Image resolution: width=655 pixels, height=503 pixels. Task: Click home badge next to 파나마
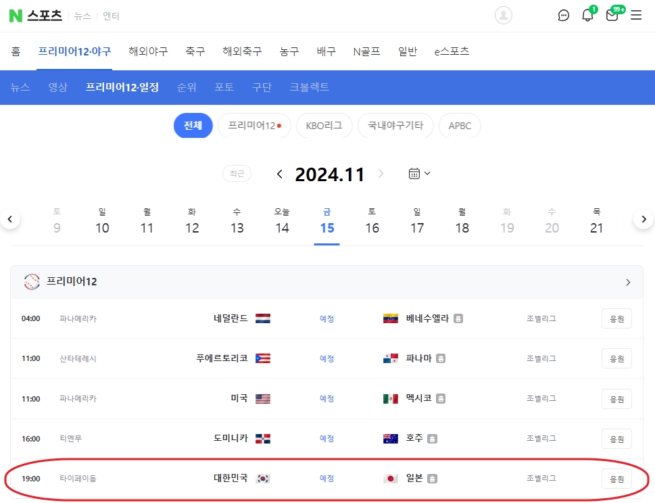(x=441, y=358)
